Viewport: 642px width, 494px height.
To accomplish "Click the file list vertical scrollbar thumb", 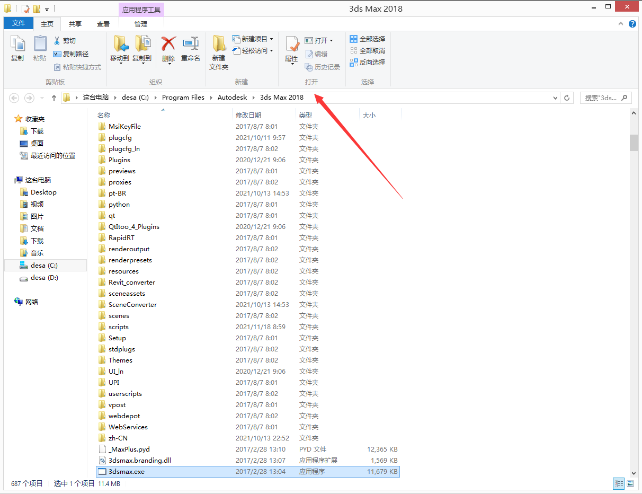I will [634, 143].
